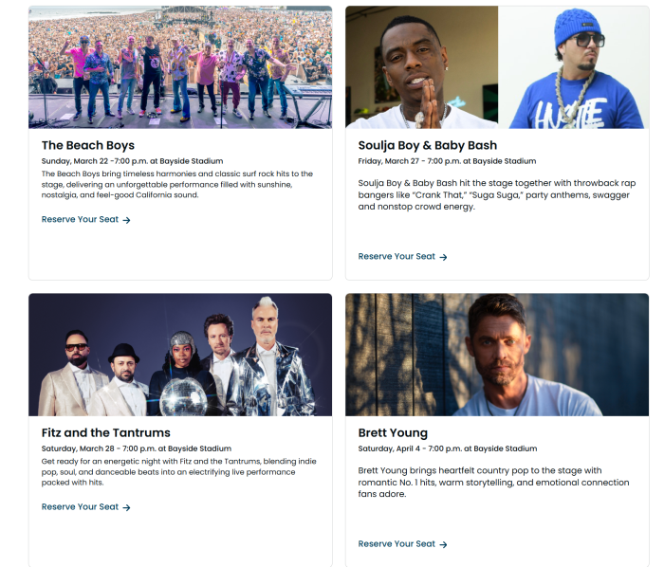This screenshot has width=664, height=567.
Task: Click arrow icon in Brett Young reserve link
Action: [443, 544]
